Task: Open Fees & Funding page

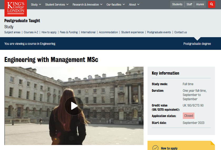Action: [69, 32]
